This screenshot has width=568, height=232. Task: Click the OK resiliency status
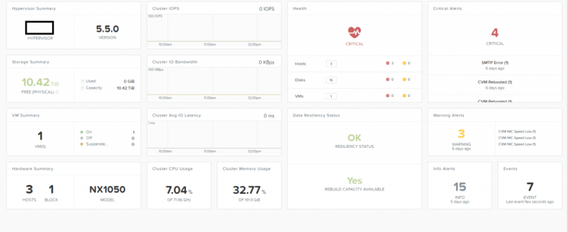point(354,138)
